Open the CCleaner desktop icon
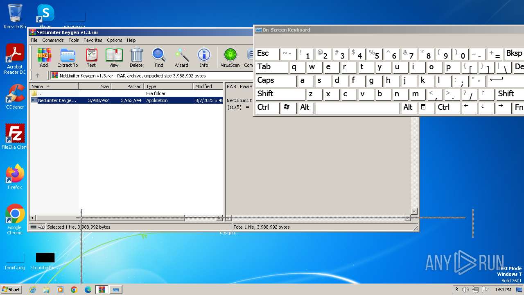 point(15,97)
